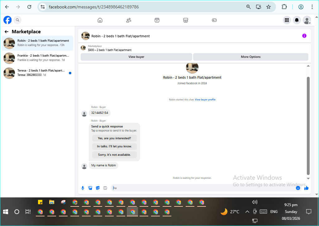Click the chat vertical scrollbar thumb
The image size is (319, 226).
(308, 126)
